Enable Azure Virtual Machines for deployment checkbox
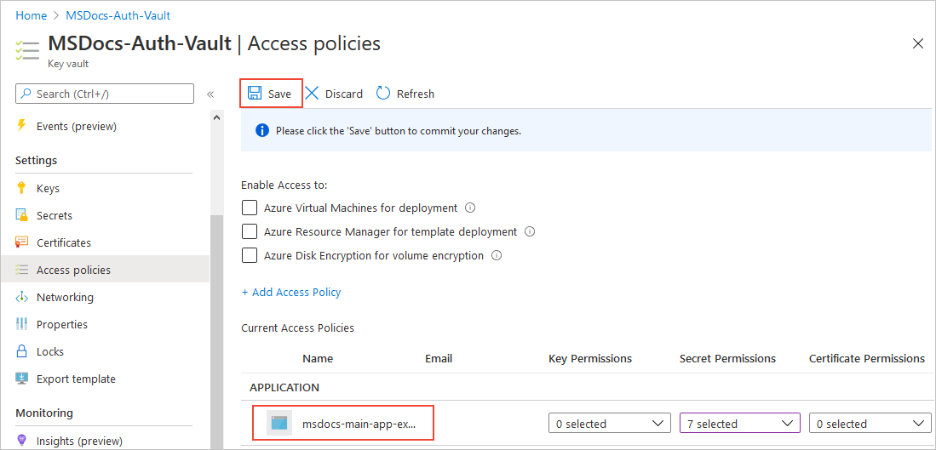 pyautogui.click(x=250, y=208)
